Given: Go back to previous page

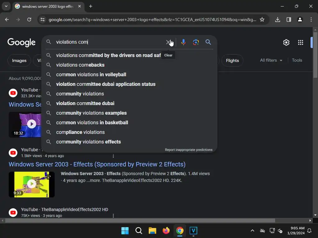Looking at the screenshot, I should pos(7,20).
